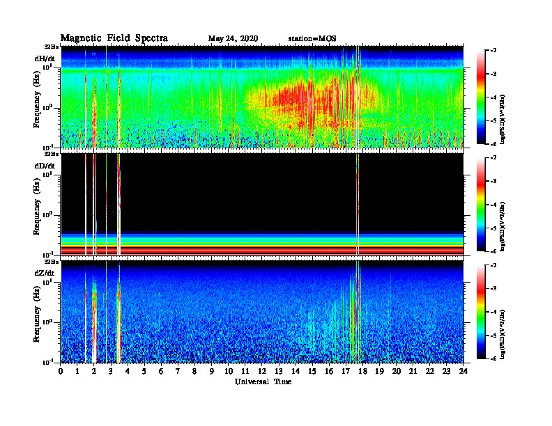Click the 'station=MOS' label
552x426 pixels.
pyautogui.click(x=312, y=38)
